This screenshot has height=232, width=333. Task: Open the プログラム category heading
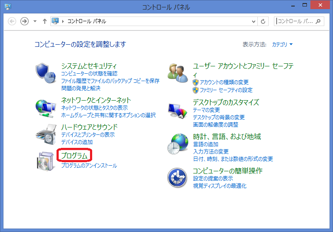click(74, 156)
